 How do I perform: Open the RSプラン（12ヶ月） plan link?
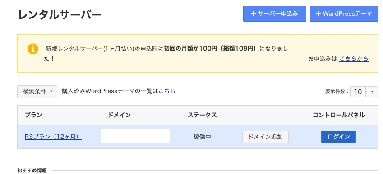(53, 137)
